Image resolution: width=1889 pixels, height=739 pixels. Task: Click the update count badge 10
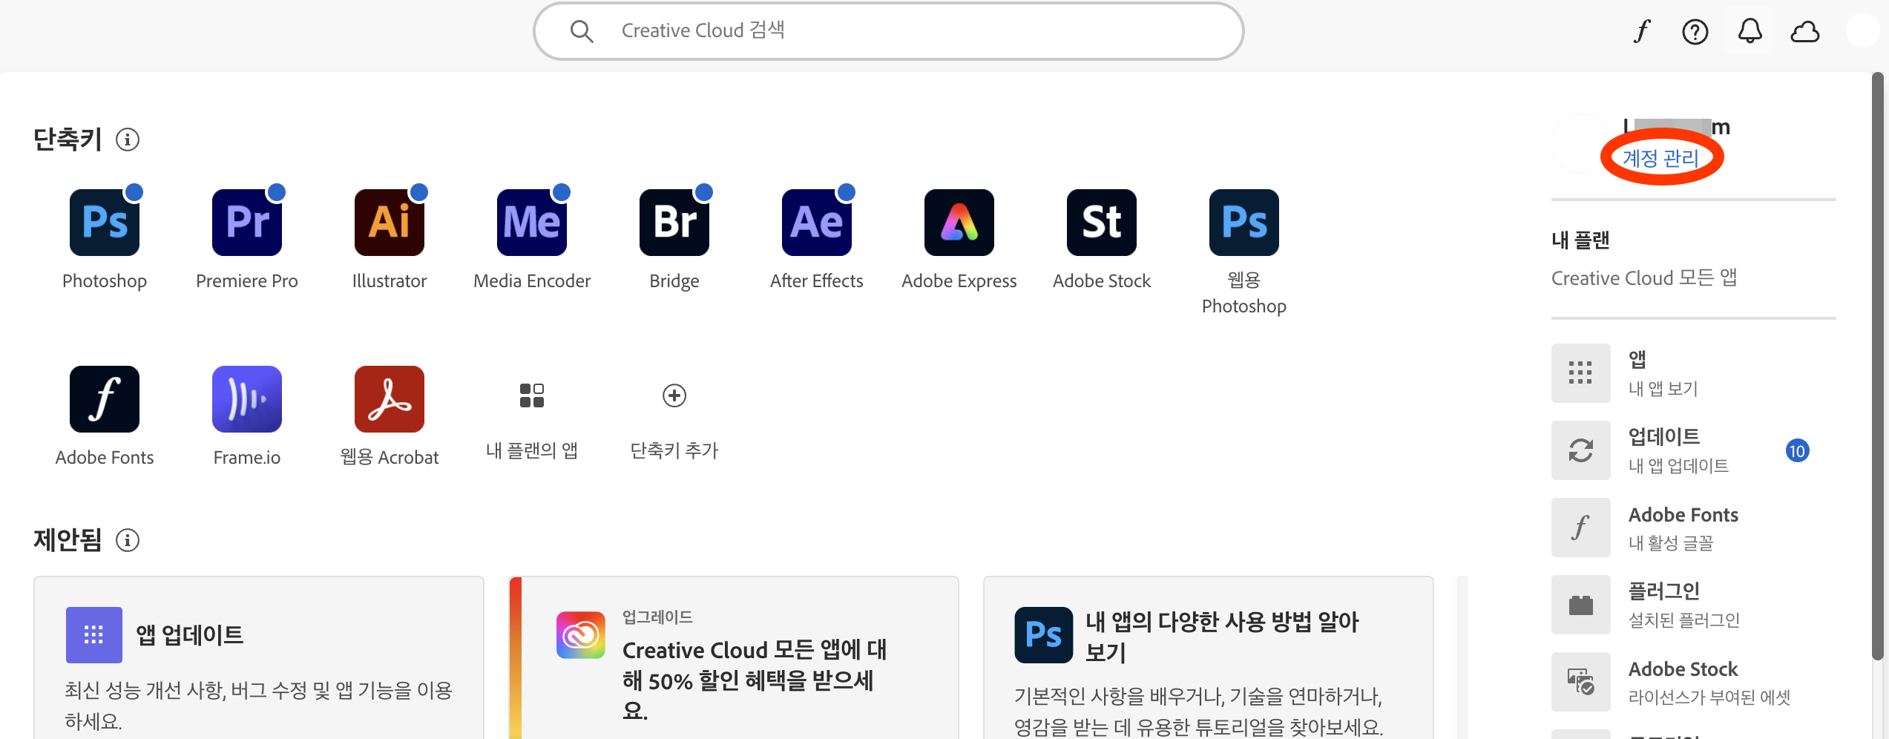coord(1797,451)
